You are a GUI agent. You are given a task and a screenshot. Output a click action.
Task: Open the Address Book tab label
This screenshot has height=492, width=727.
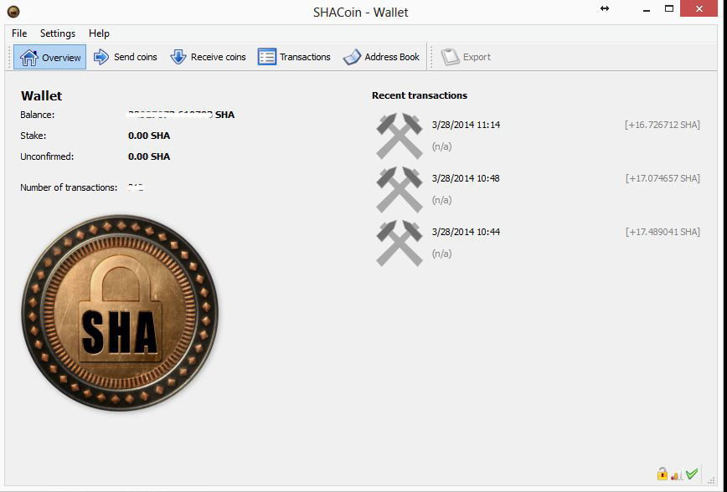click(392, 57)
